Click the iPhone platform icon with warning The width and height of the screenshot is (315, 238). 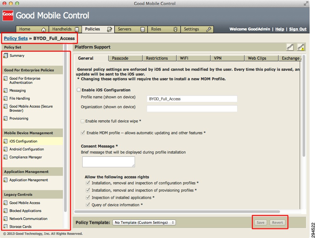[x=301, y=47]
